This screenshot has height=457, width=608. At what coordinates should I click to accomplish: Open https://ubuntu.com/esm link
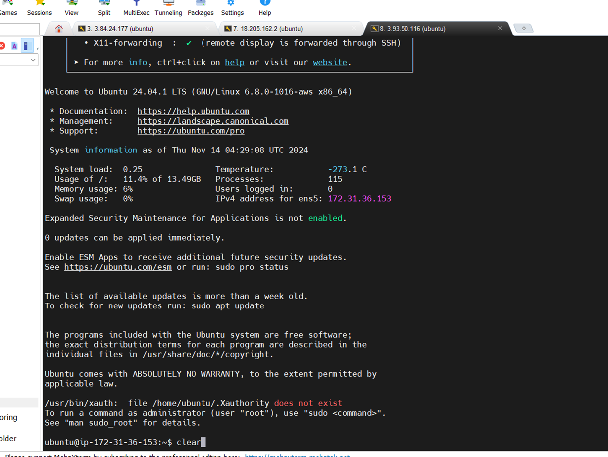coord(118,267)
